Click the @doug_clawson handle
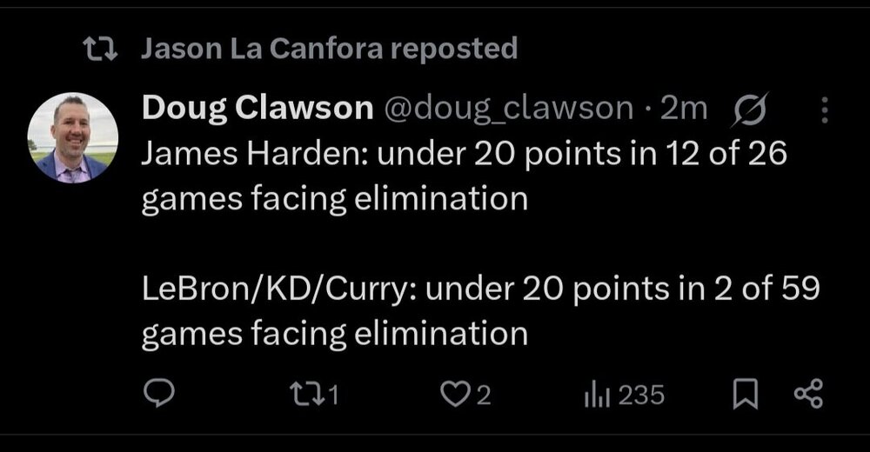 [x=507, y=108]
